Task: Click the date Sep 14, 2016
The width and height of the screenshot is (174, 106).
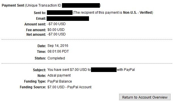Action: [x=58, y=46]
